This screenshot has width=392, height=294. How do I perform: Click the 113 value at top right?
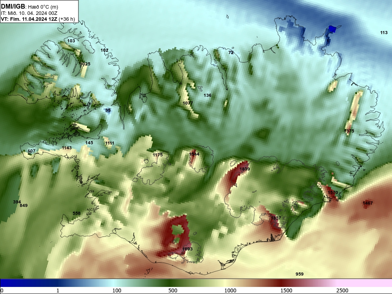point(384,33)
